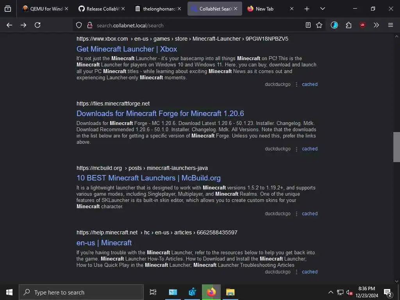Viewport: 400px width, 300px height.
Task: Click the page scrollbar thumb
Action: (396, 147)
